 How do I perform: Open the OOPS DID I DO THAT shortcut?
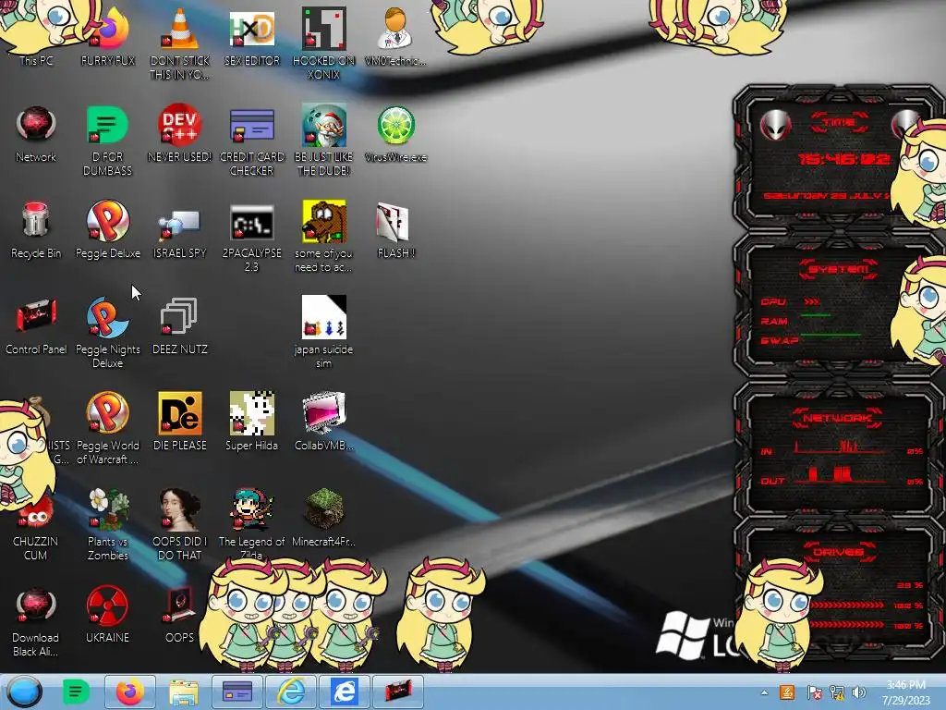click(180, 524)
